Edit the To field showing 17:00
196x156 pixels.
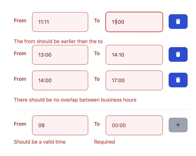click(x=134, y=80)
